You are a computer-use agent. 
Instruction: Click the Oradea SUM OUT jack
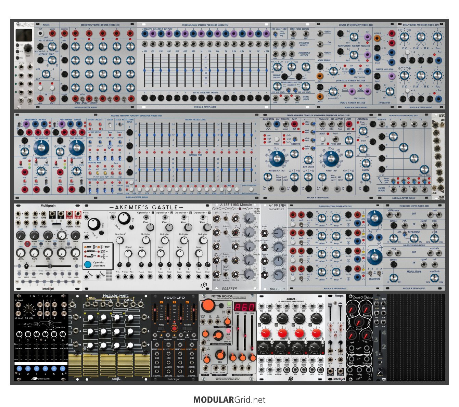[320, 370]
